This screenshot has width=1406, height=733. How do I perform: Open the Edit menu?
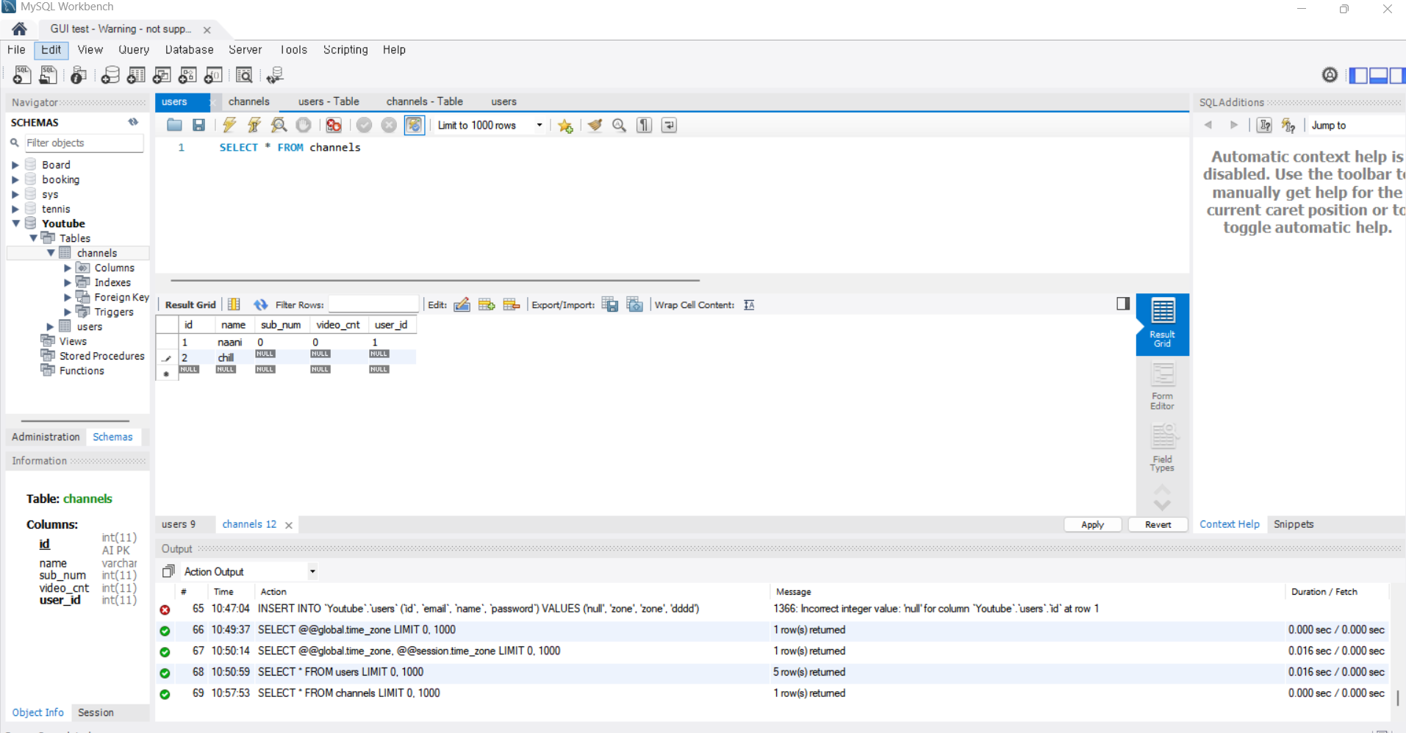[x=51, y=50]
